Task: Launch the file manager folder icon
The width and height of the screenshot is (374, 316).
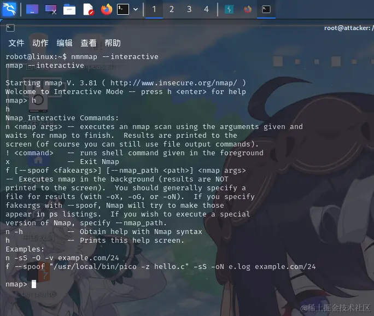Action: tap(69, 9)
